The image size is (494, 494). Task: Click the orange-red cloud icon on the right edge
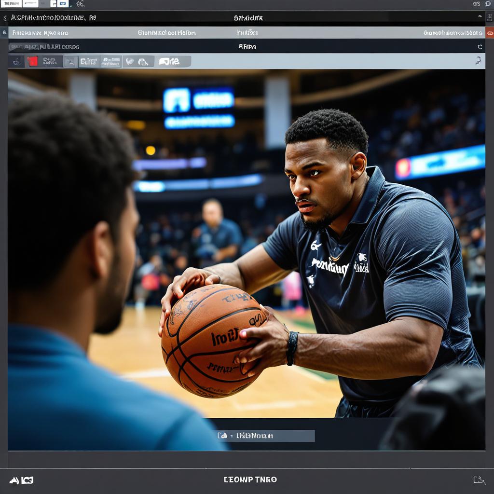(490, 33)
